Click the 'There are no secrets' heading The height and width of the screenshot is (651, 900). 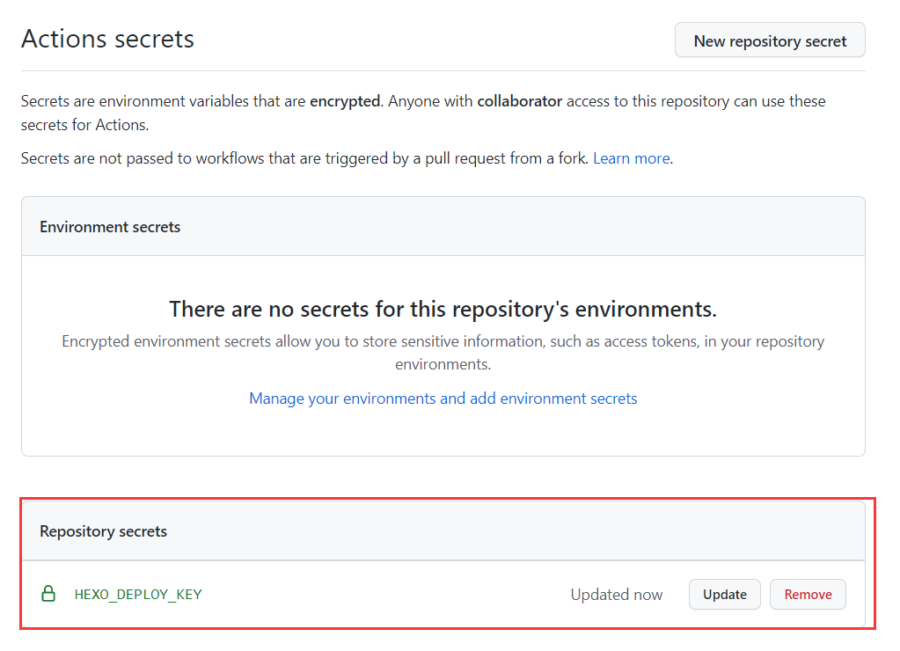443,309
